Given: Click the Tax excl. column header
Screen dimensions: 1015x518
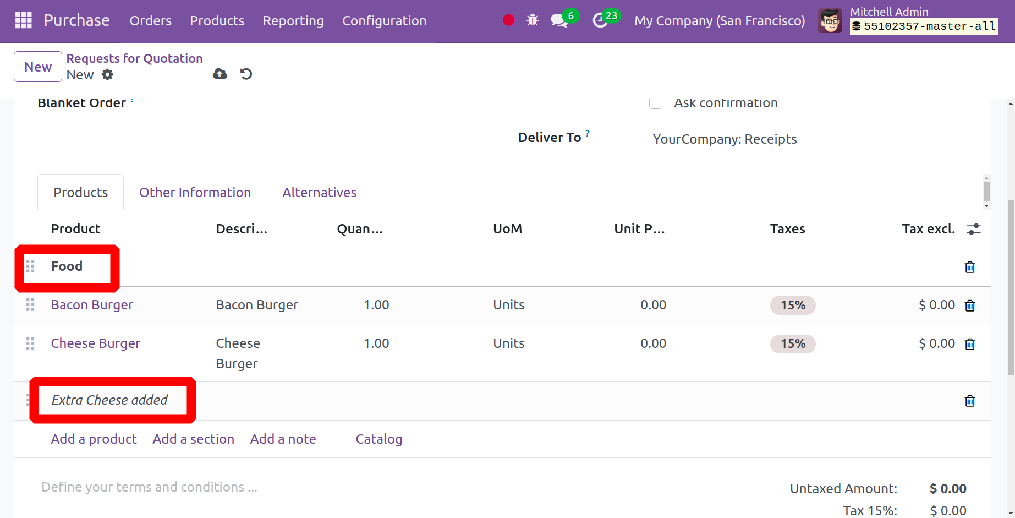Looking at the screenshot, I should pyautogui.click(x=929, y=229).
